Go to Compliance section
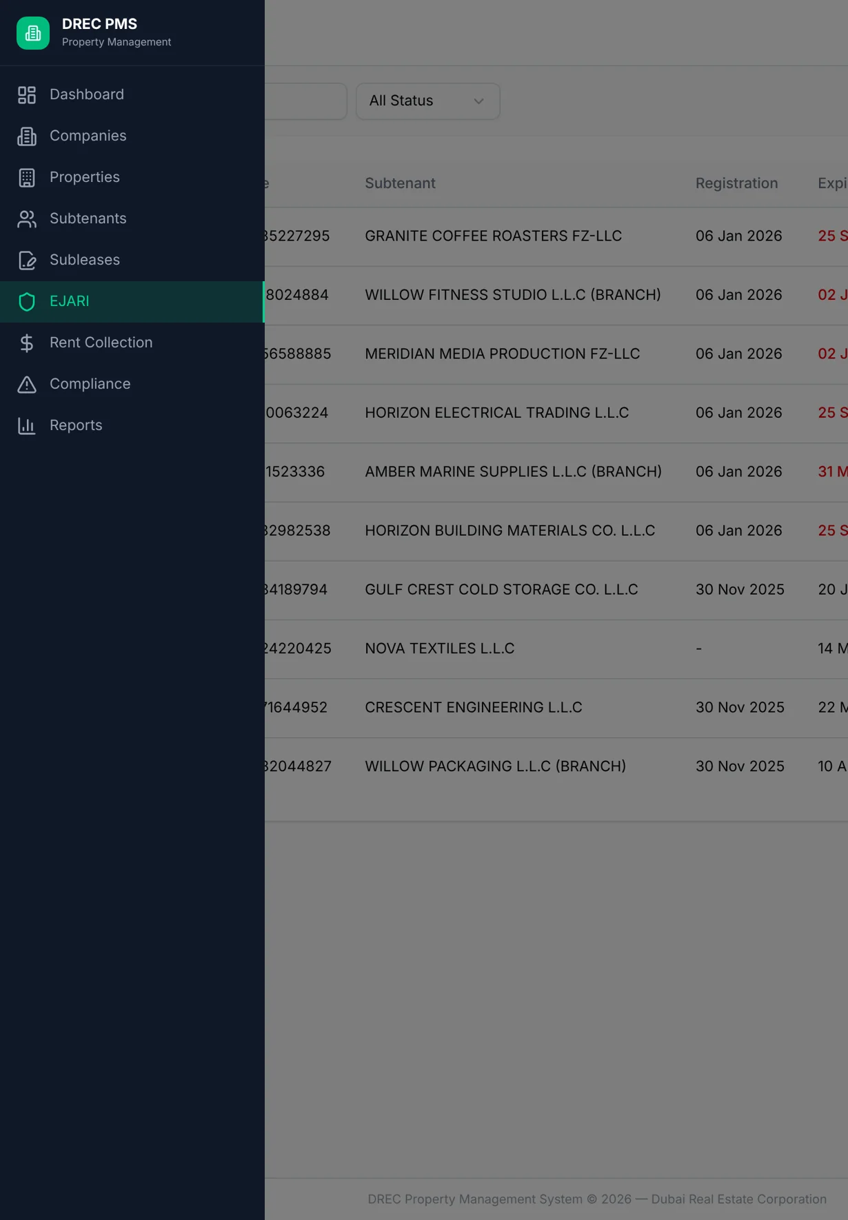 [x=132, y=384]
